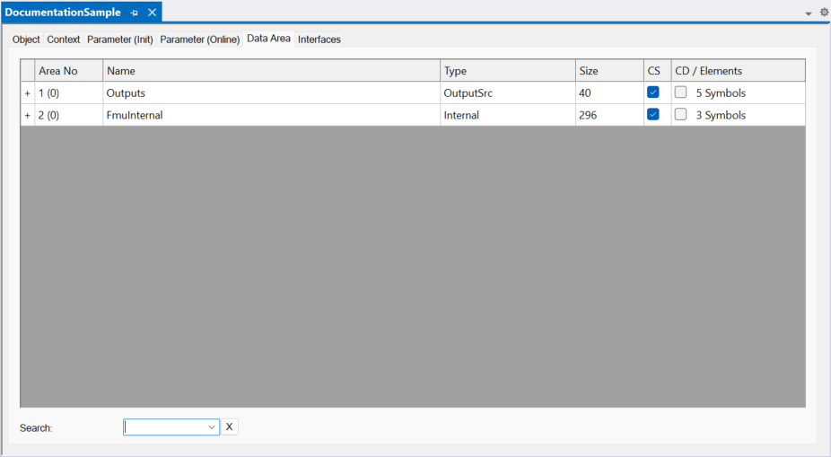Image resolution: width=831 pixels, height=457 pixels.
Task: Enable the CD checkbox for Outputs
Action: pyautogui.click(x=680, y=92)
